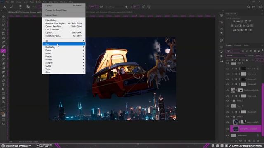The image size is (264, 148).
Task: Click the Share icon at top right
Action: tap(261, 7)
